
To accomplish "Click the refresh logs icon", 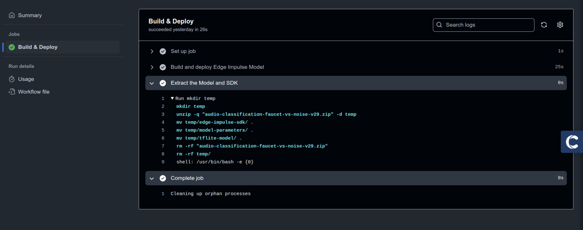I will coord(544,25).
